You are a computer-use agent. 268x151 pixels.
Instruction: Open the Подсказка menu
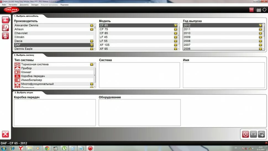[64, 5]
